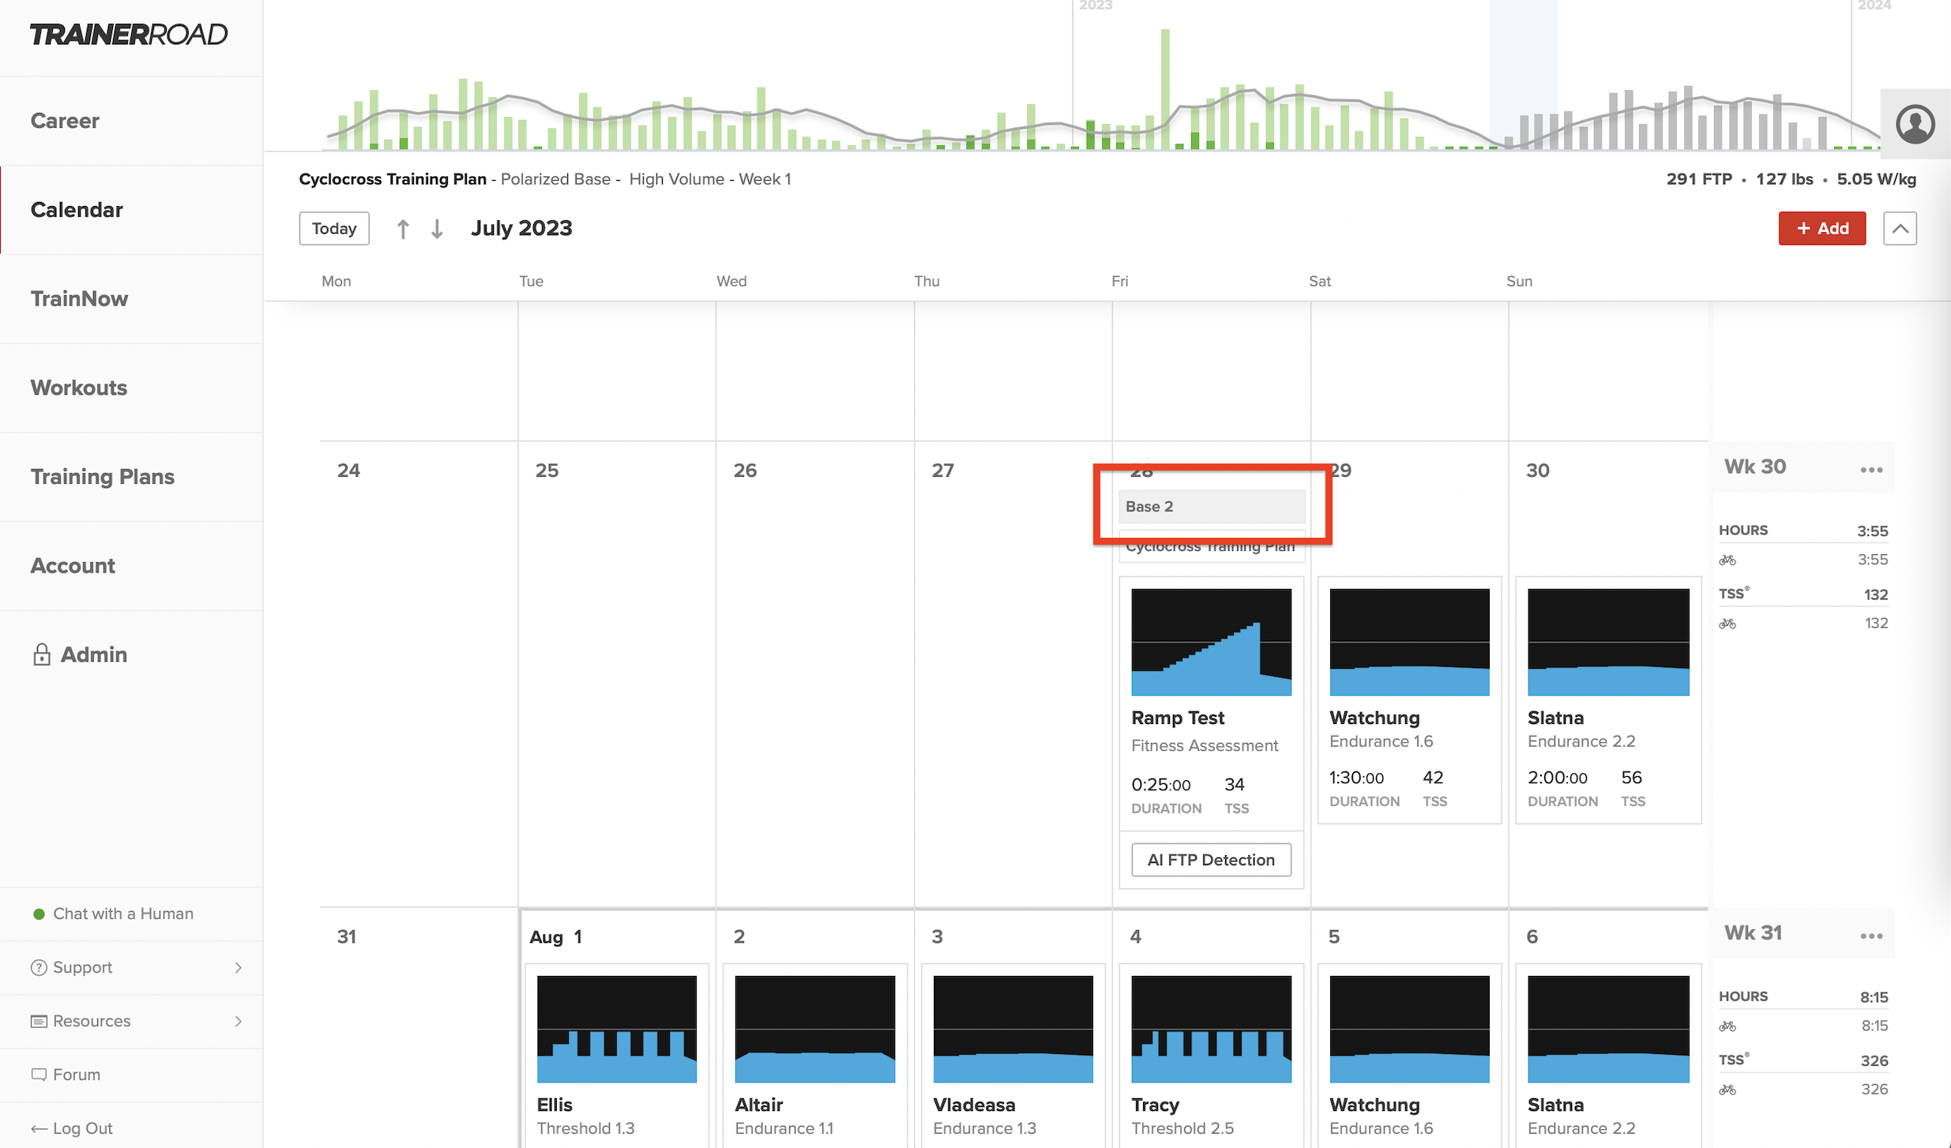Select day 24 on the calendar

[x=348, y=471]
